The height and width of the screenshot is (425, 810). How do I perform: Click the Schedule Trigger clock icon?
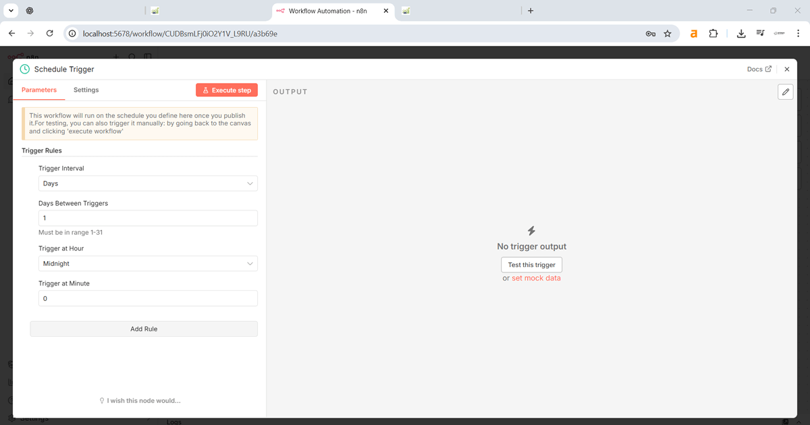(x=25, y=69)
